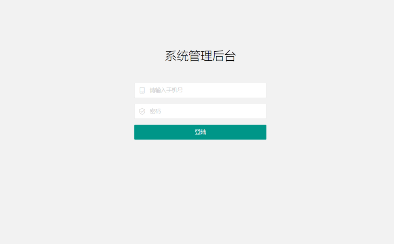Image resolution: width=394 pixels, height=244 pixels.
Task: Click the 系统管理后台 page heading
Action: [200, 56]
